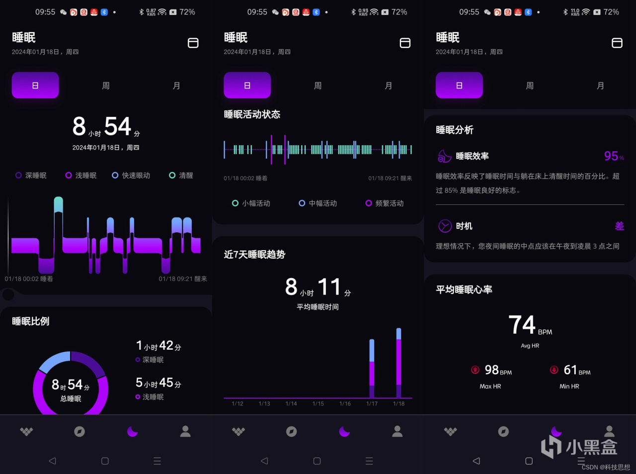Tap the home logo icon in the right screen's bottom bar
This screenshot has height=474, width=636.
[x=451, y=431]
